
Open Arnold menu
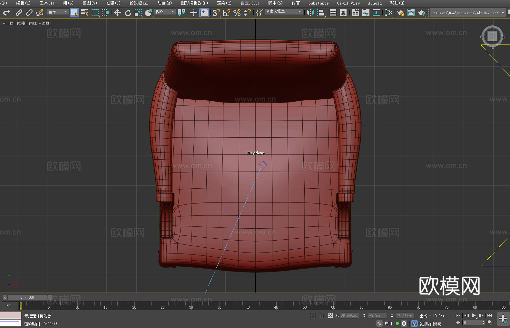[375, 3]
